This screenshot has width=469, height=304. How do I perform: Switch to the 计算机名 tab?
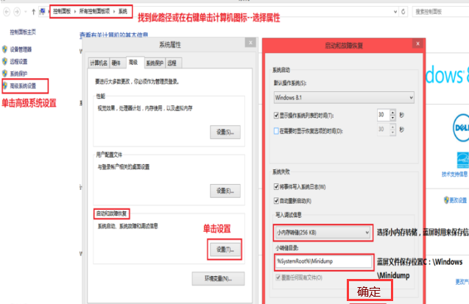click(x=99, y=63)
